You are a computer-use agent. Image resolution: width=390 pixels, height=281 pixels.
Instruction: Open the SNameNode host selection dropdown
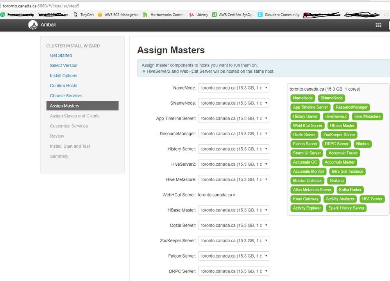point(234,103)
